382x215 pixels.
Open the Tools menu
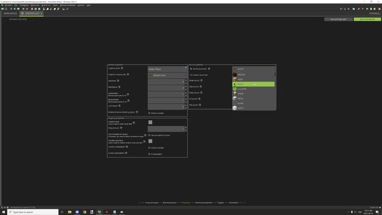tap(56, 5)
